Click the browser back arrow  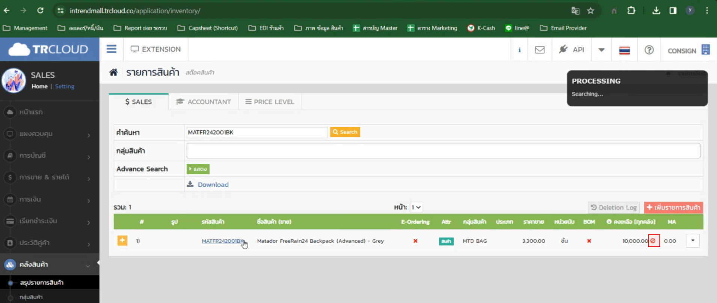(x=7, y=10)
